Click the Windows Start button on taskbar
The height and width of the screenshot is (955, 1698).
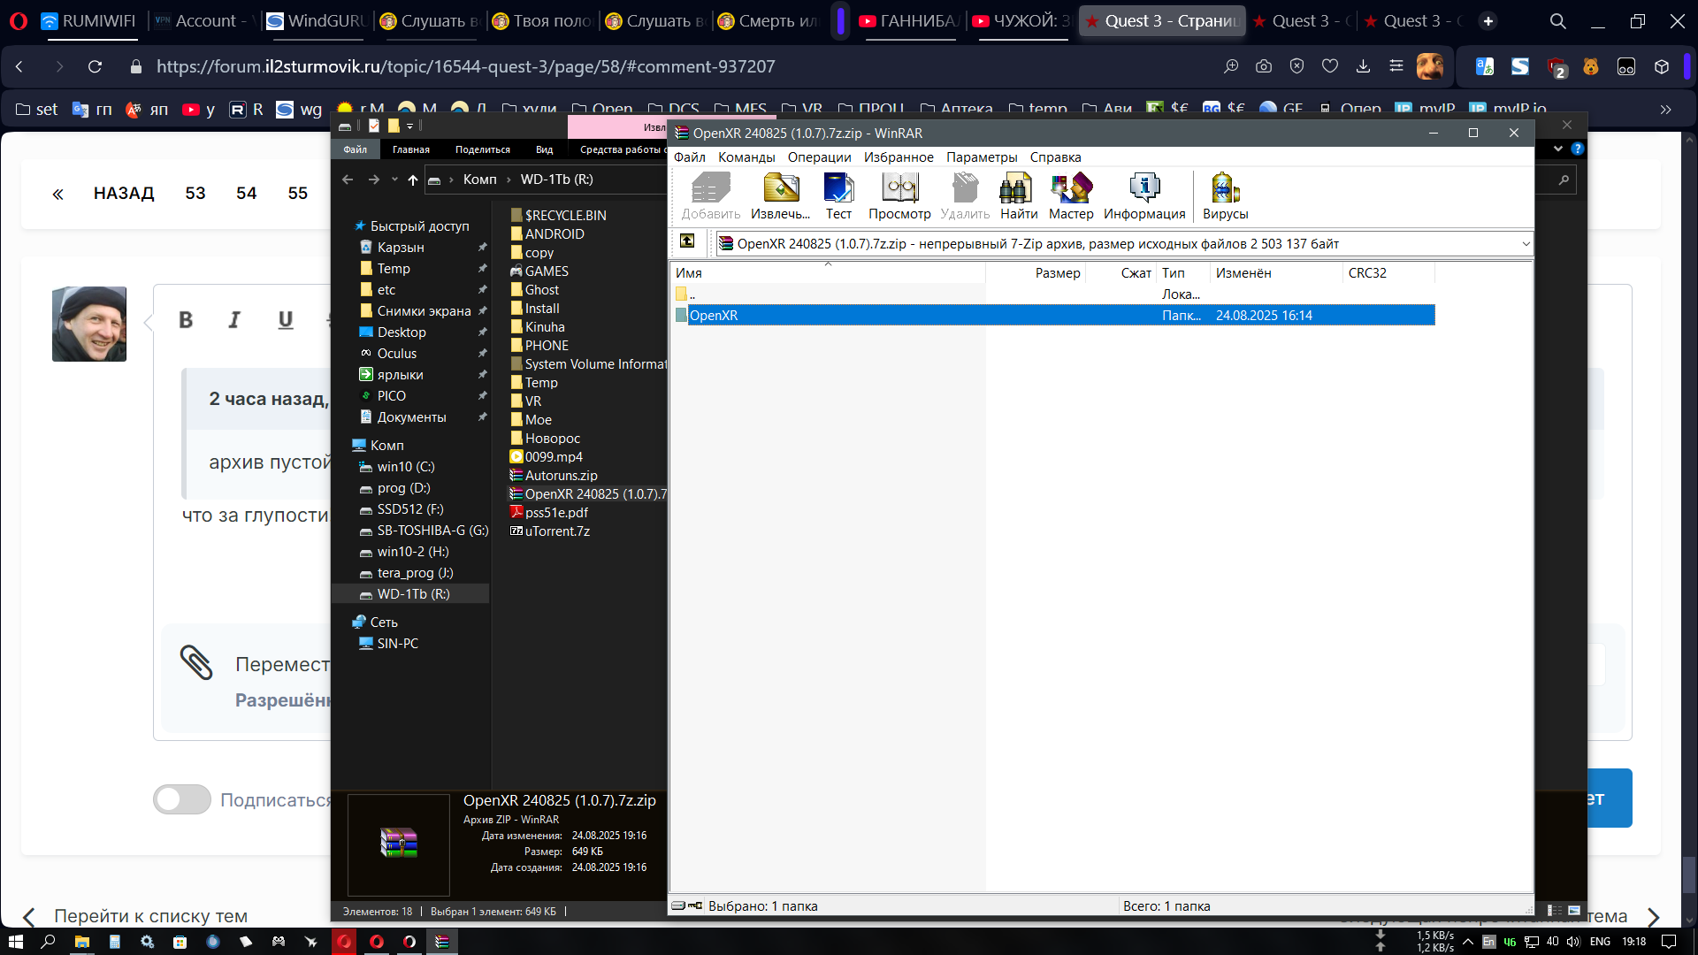15,942
